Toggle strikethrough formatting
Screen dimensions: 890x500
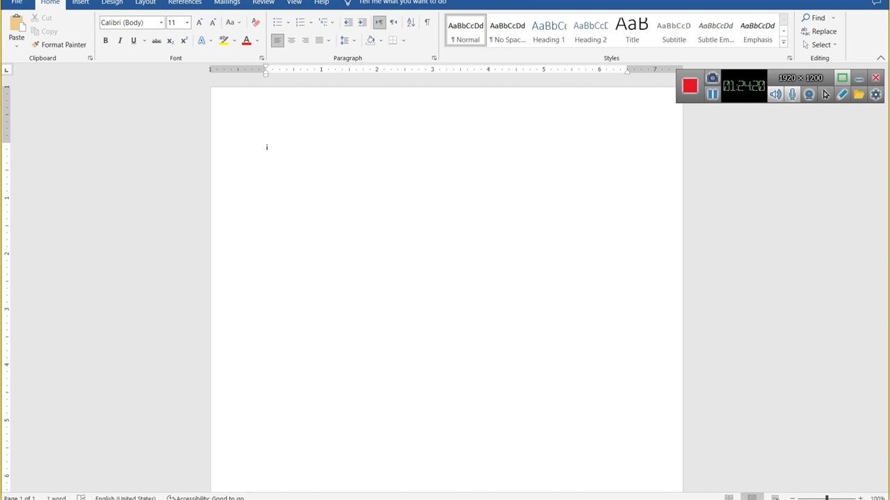(156, 41)
